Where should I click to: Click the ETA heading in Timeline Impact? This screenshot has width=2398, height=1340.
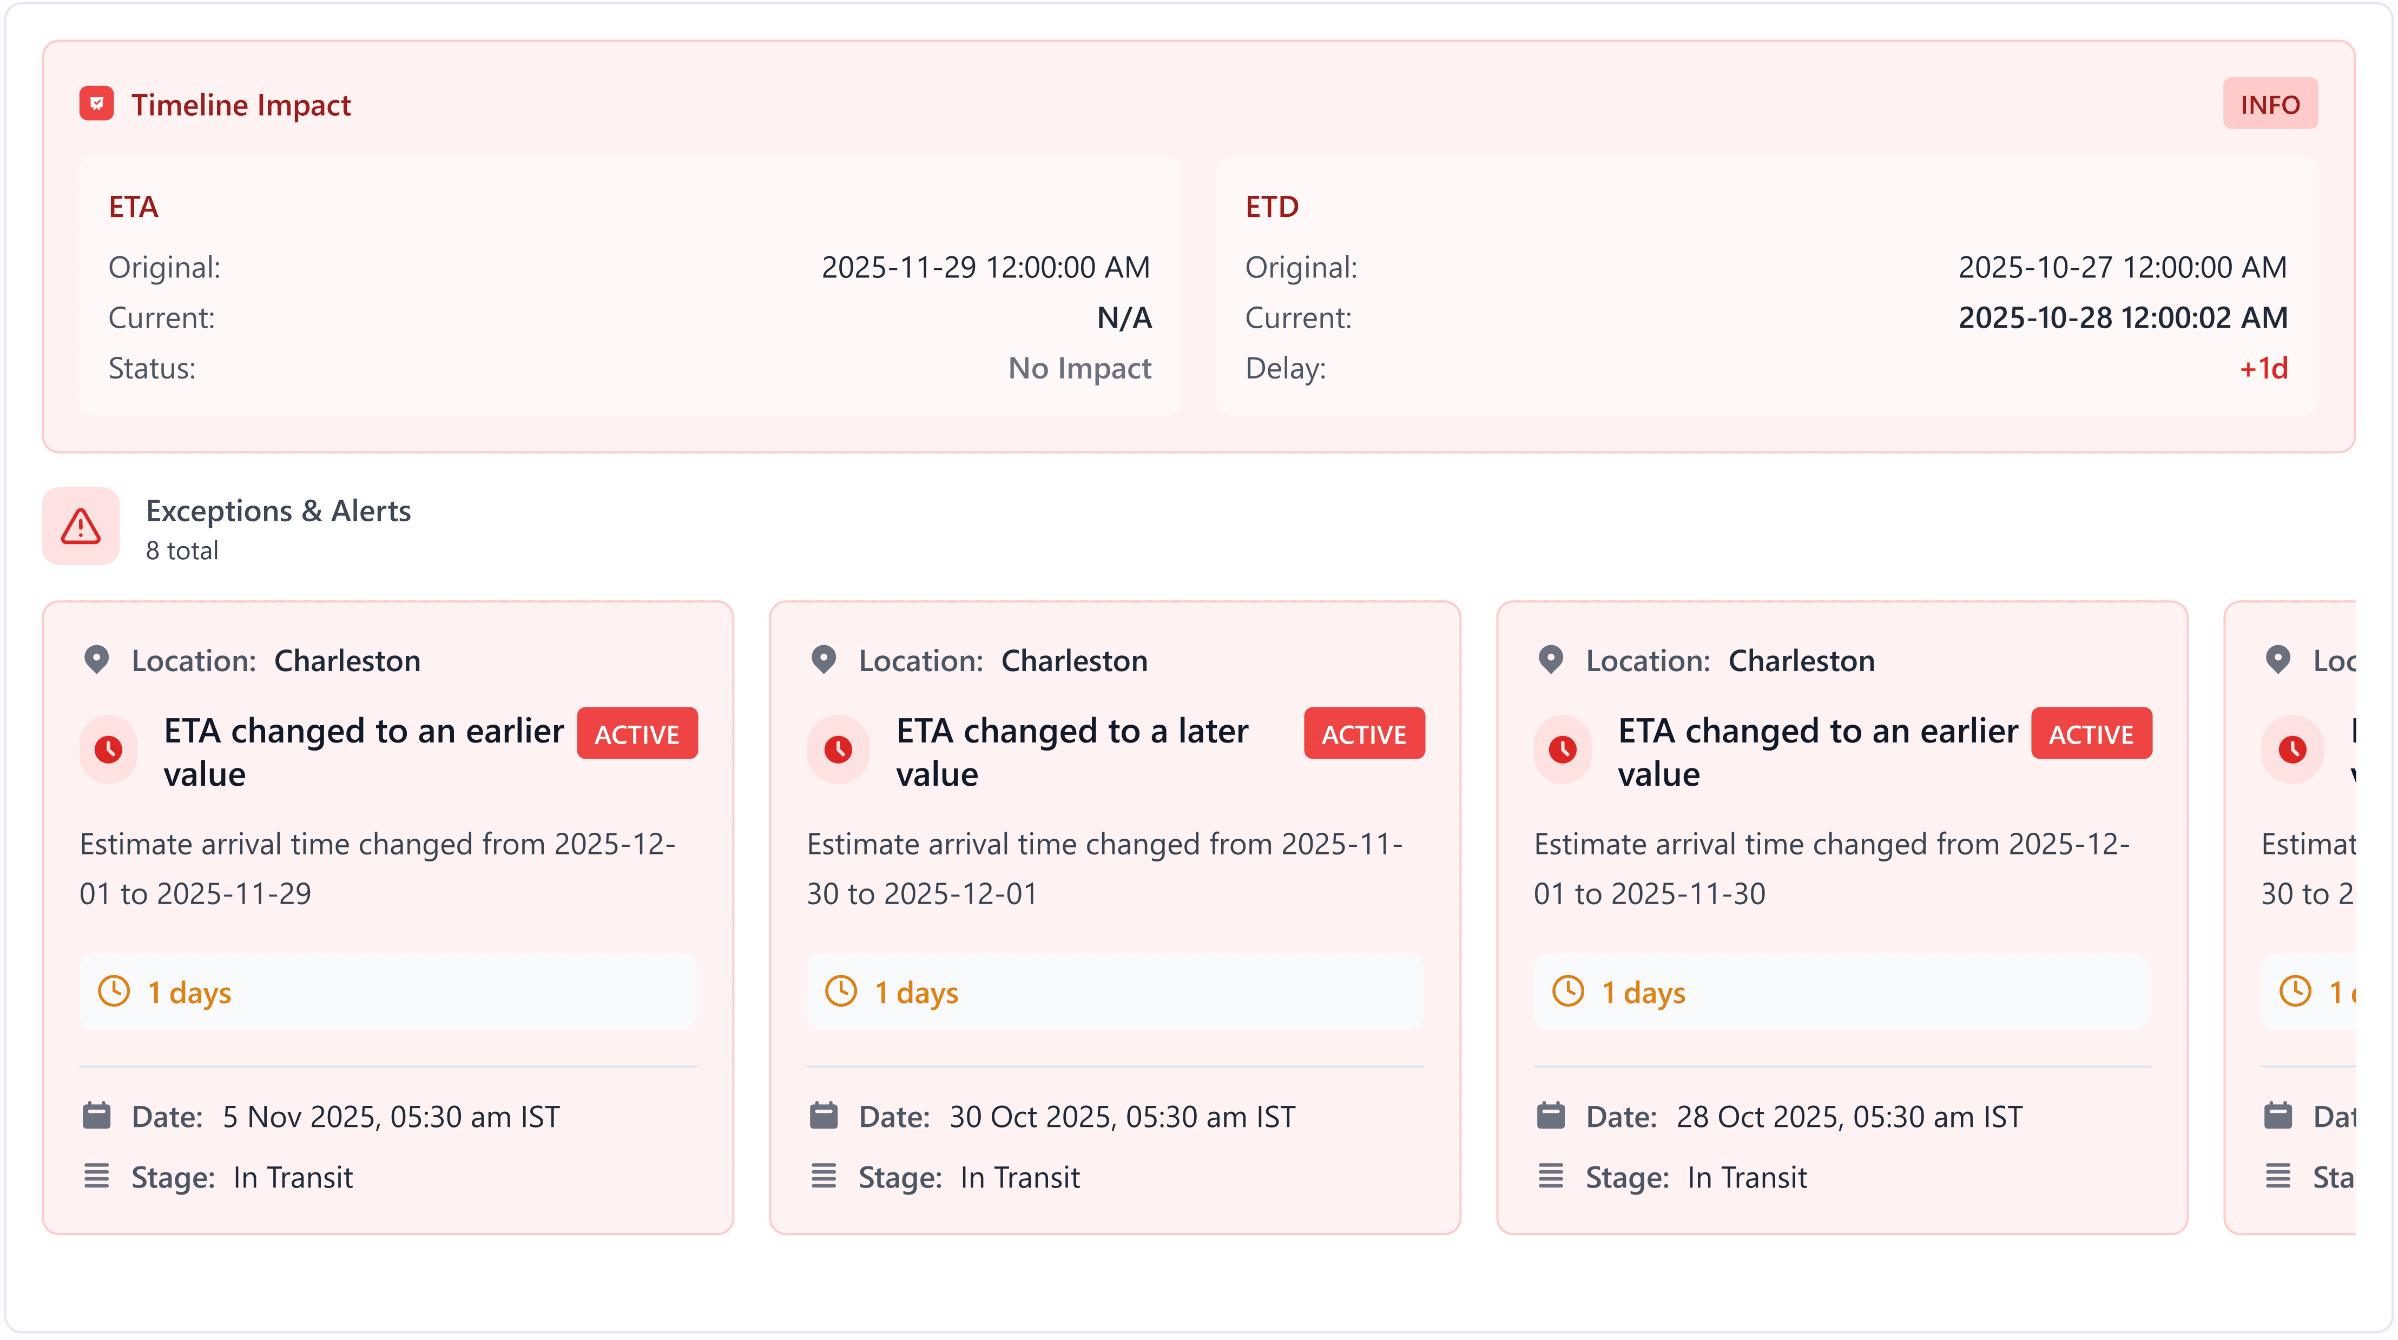[133, 207]
